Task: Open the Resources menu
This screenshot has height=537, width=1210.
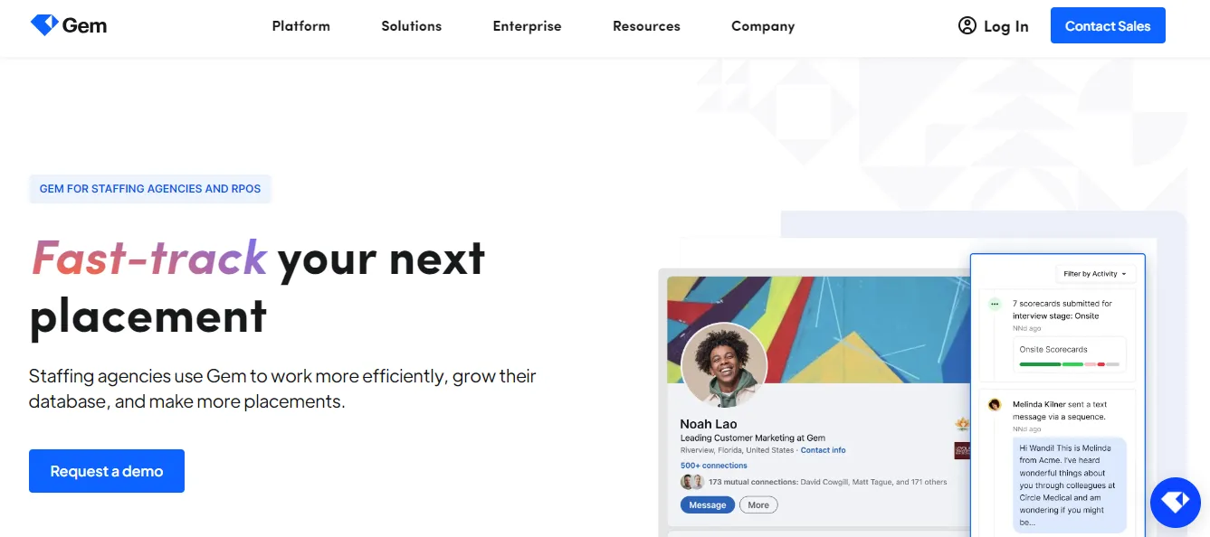Action: click(646, 26)
